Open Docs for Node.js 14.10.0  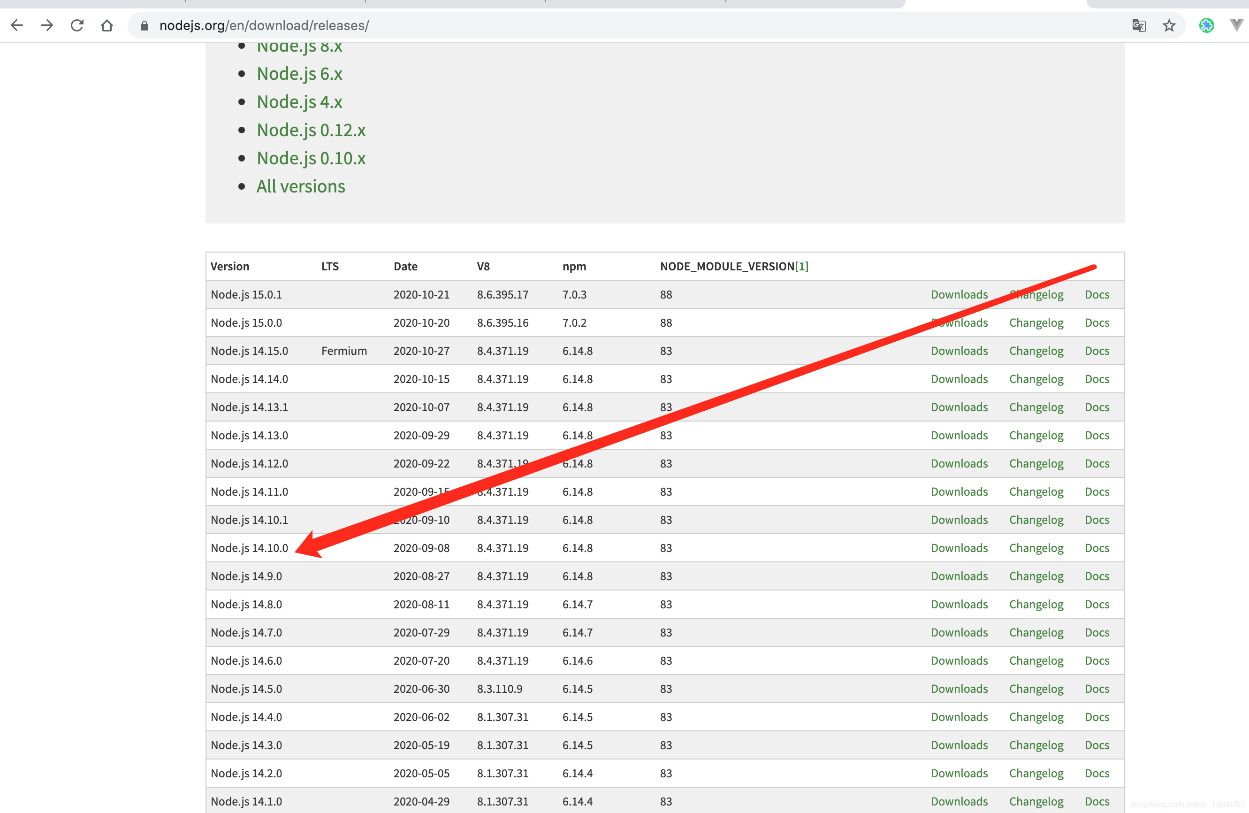pos(1097,548)
